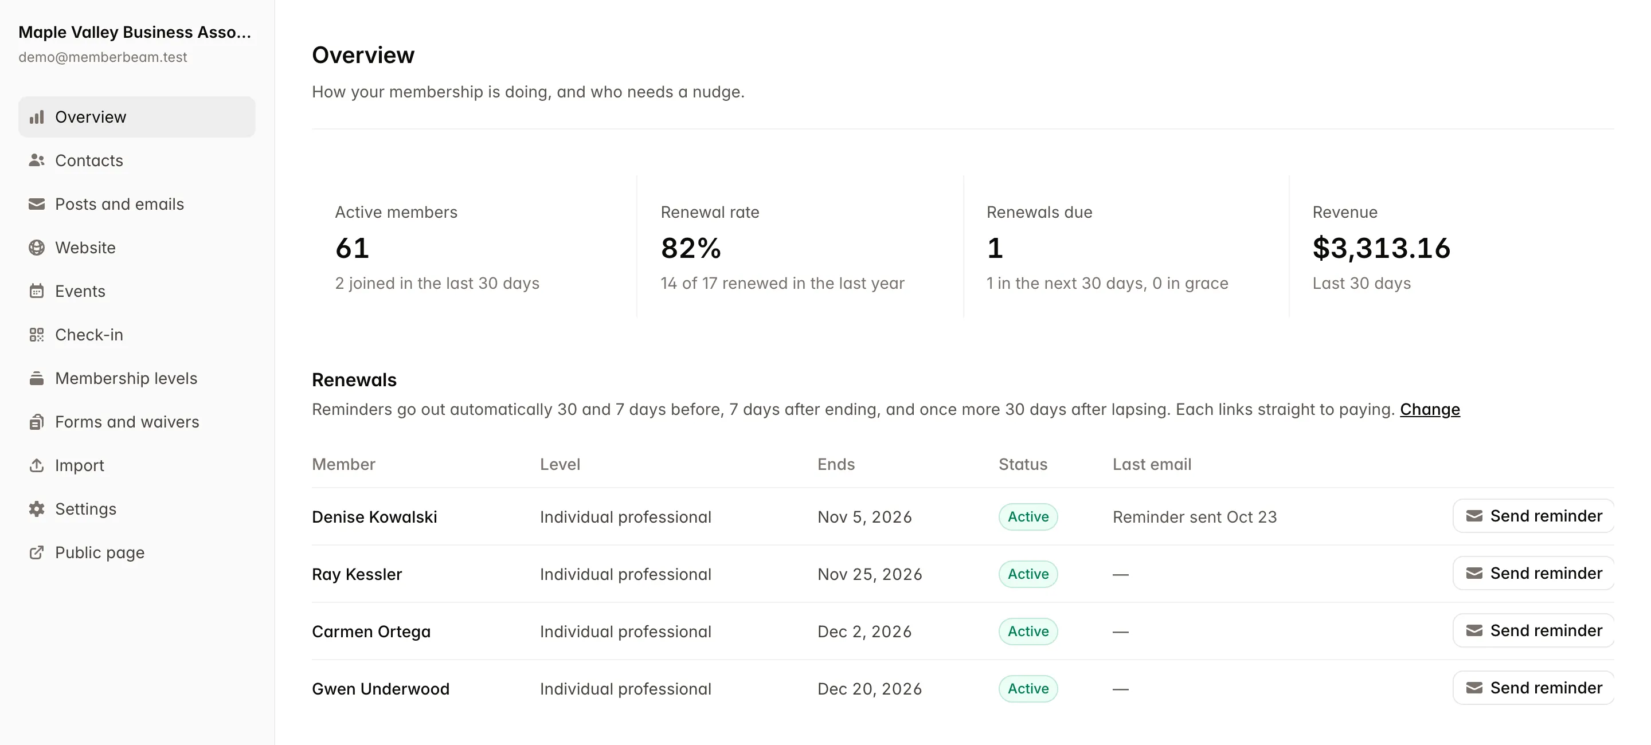
Task: Click the Public page external link icon
Action: tap(37, 553)
